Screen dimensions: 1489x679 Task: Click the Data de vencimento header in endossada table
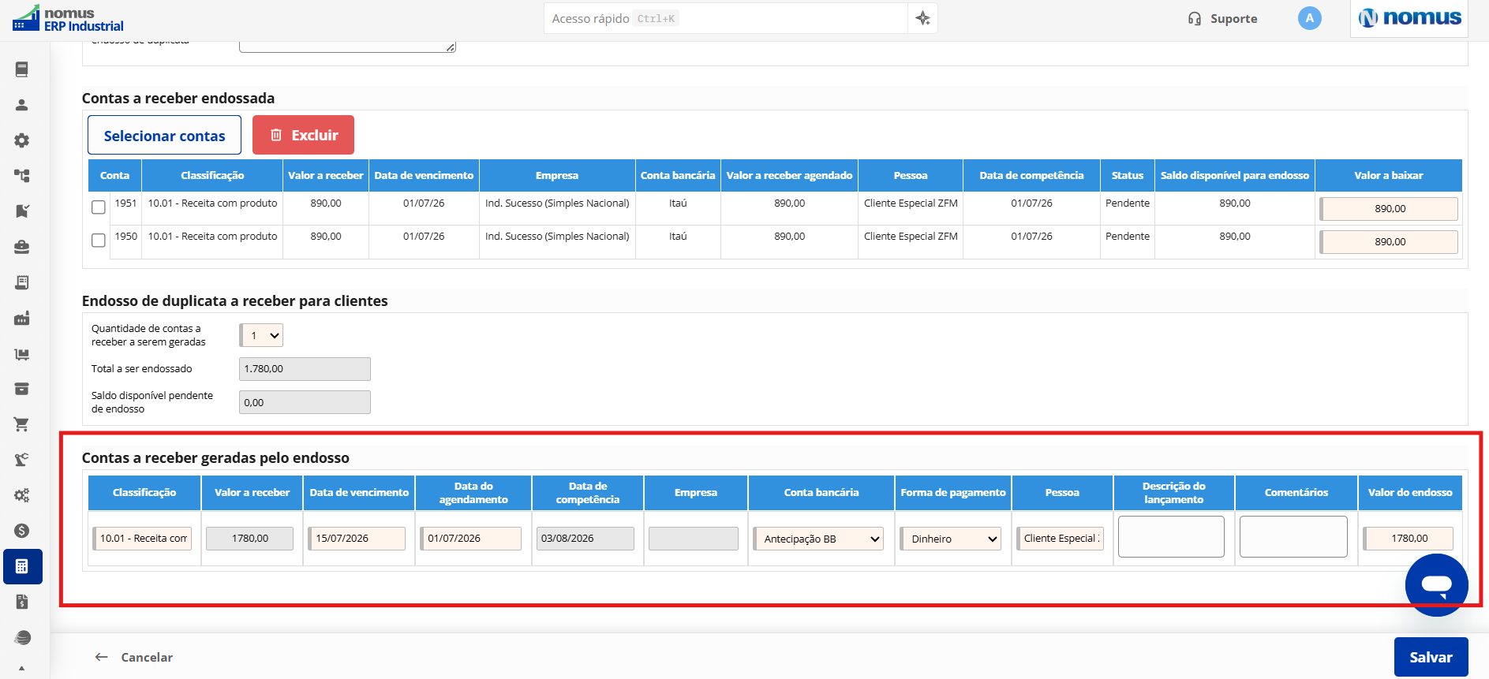(x=424, y=176)
